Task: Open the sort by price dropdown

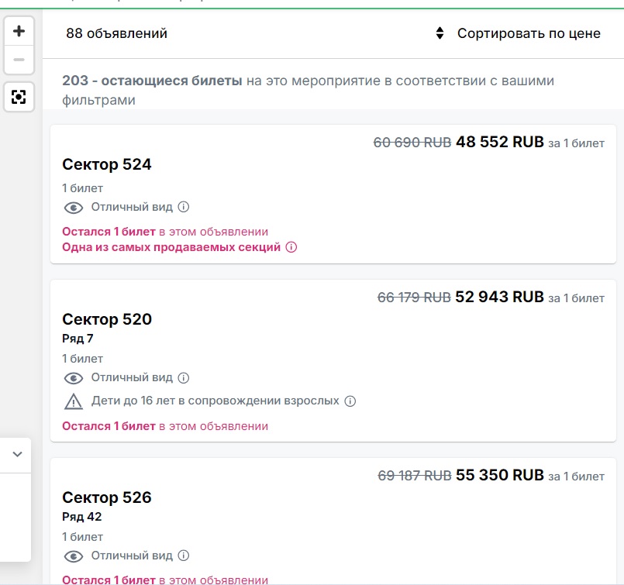Action: click(528, 33)
